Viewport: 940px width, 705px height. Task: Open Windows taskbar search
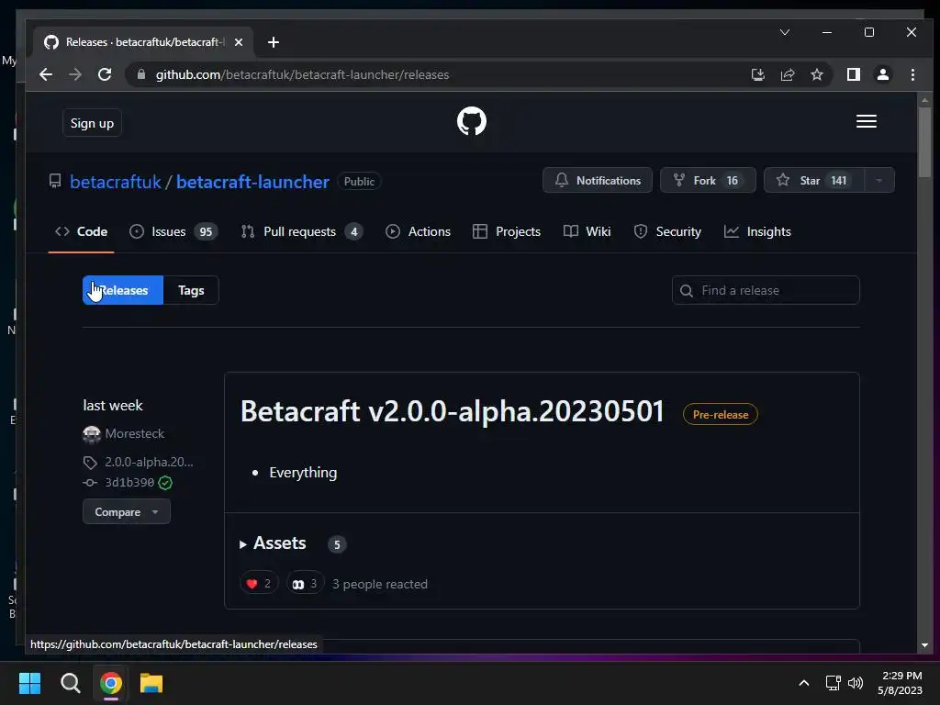(x=70, y=683)
